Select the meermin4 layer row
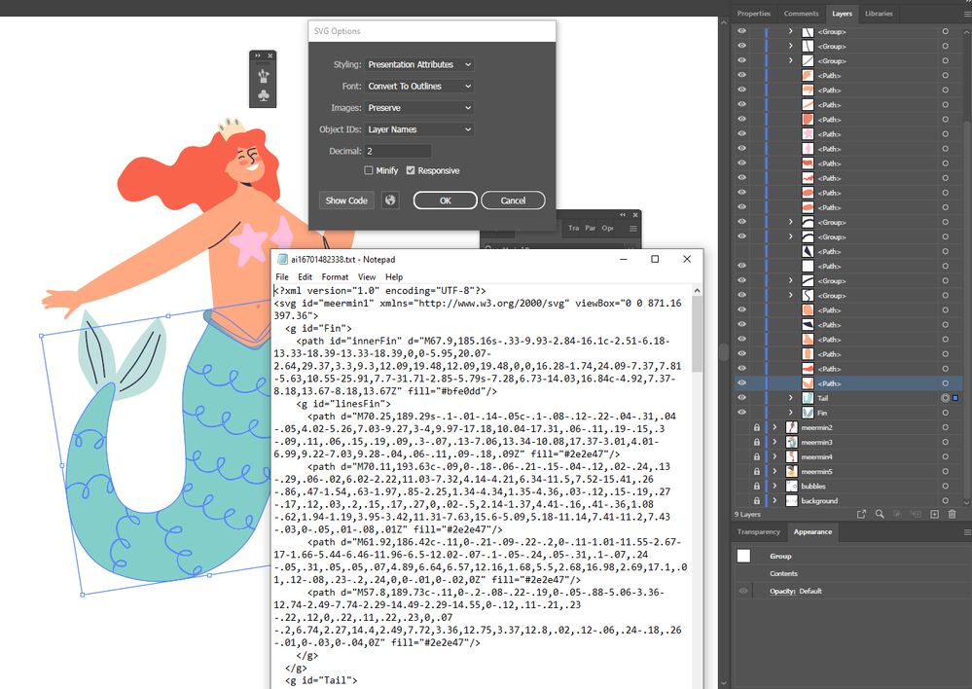The image size is (972, 689). 848,456
